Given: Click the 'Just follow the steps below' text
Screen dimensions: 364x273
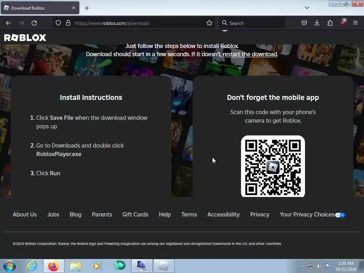Looking at the screenshot, I should (x=182, y=46).
